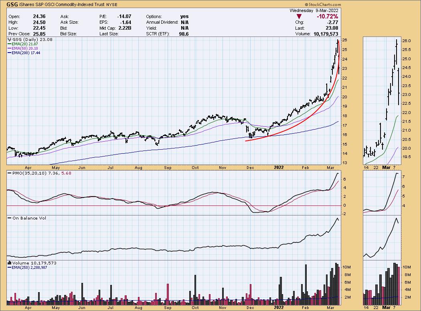The height and width of the screenshot is (311, 421).
Task: Click the iShares S&P GSCI Commodity-Indexed Trust title
Action: [62, 4]
